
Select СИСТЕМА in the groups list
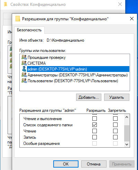coord(37,63)
